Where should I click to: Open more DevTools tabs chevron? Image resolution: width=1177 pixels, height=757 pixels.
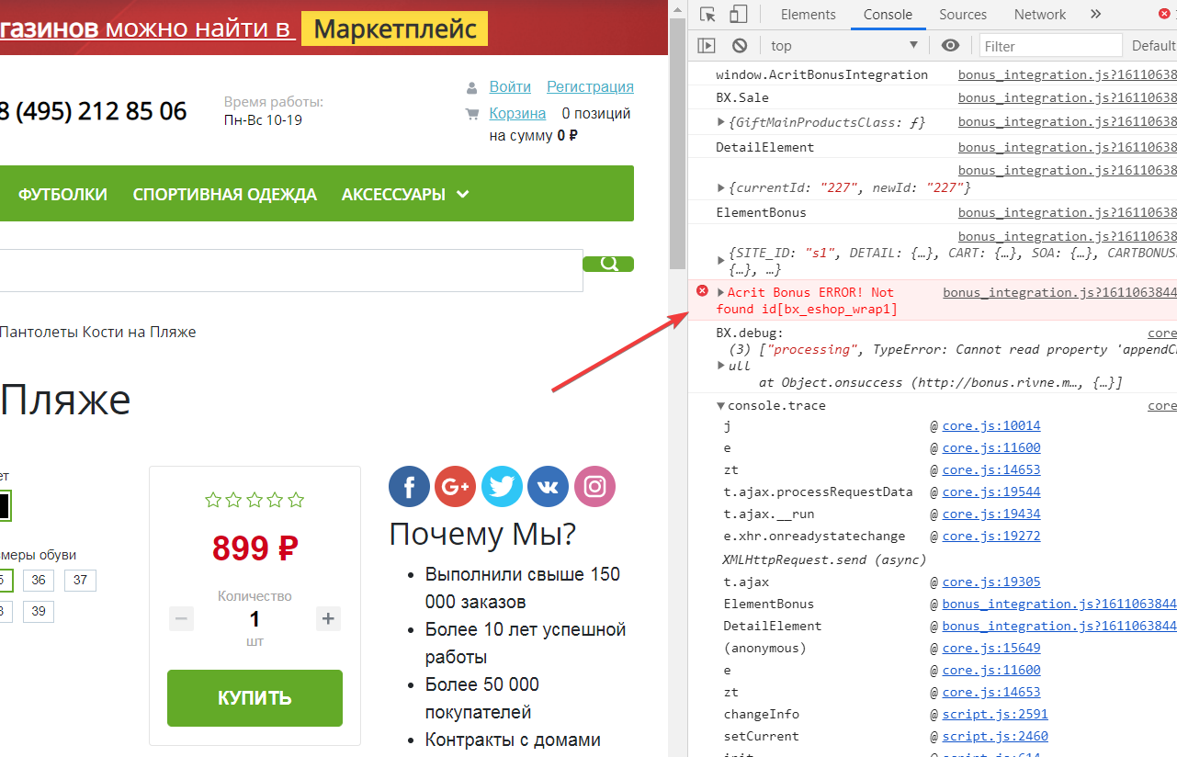click(x=1095, y=14)
